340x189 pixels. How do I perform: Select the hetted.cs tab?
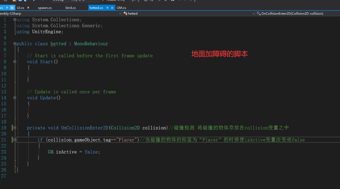(96, 8)
